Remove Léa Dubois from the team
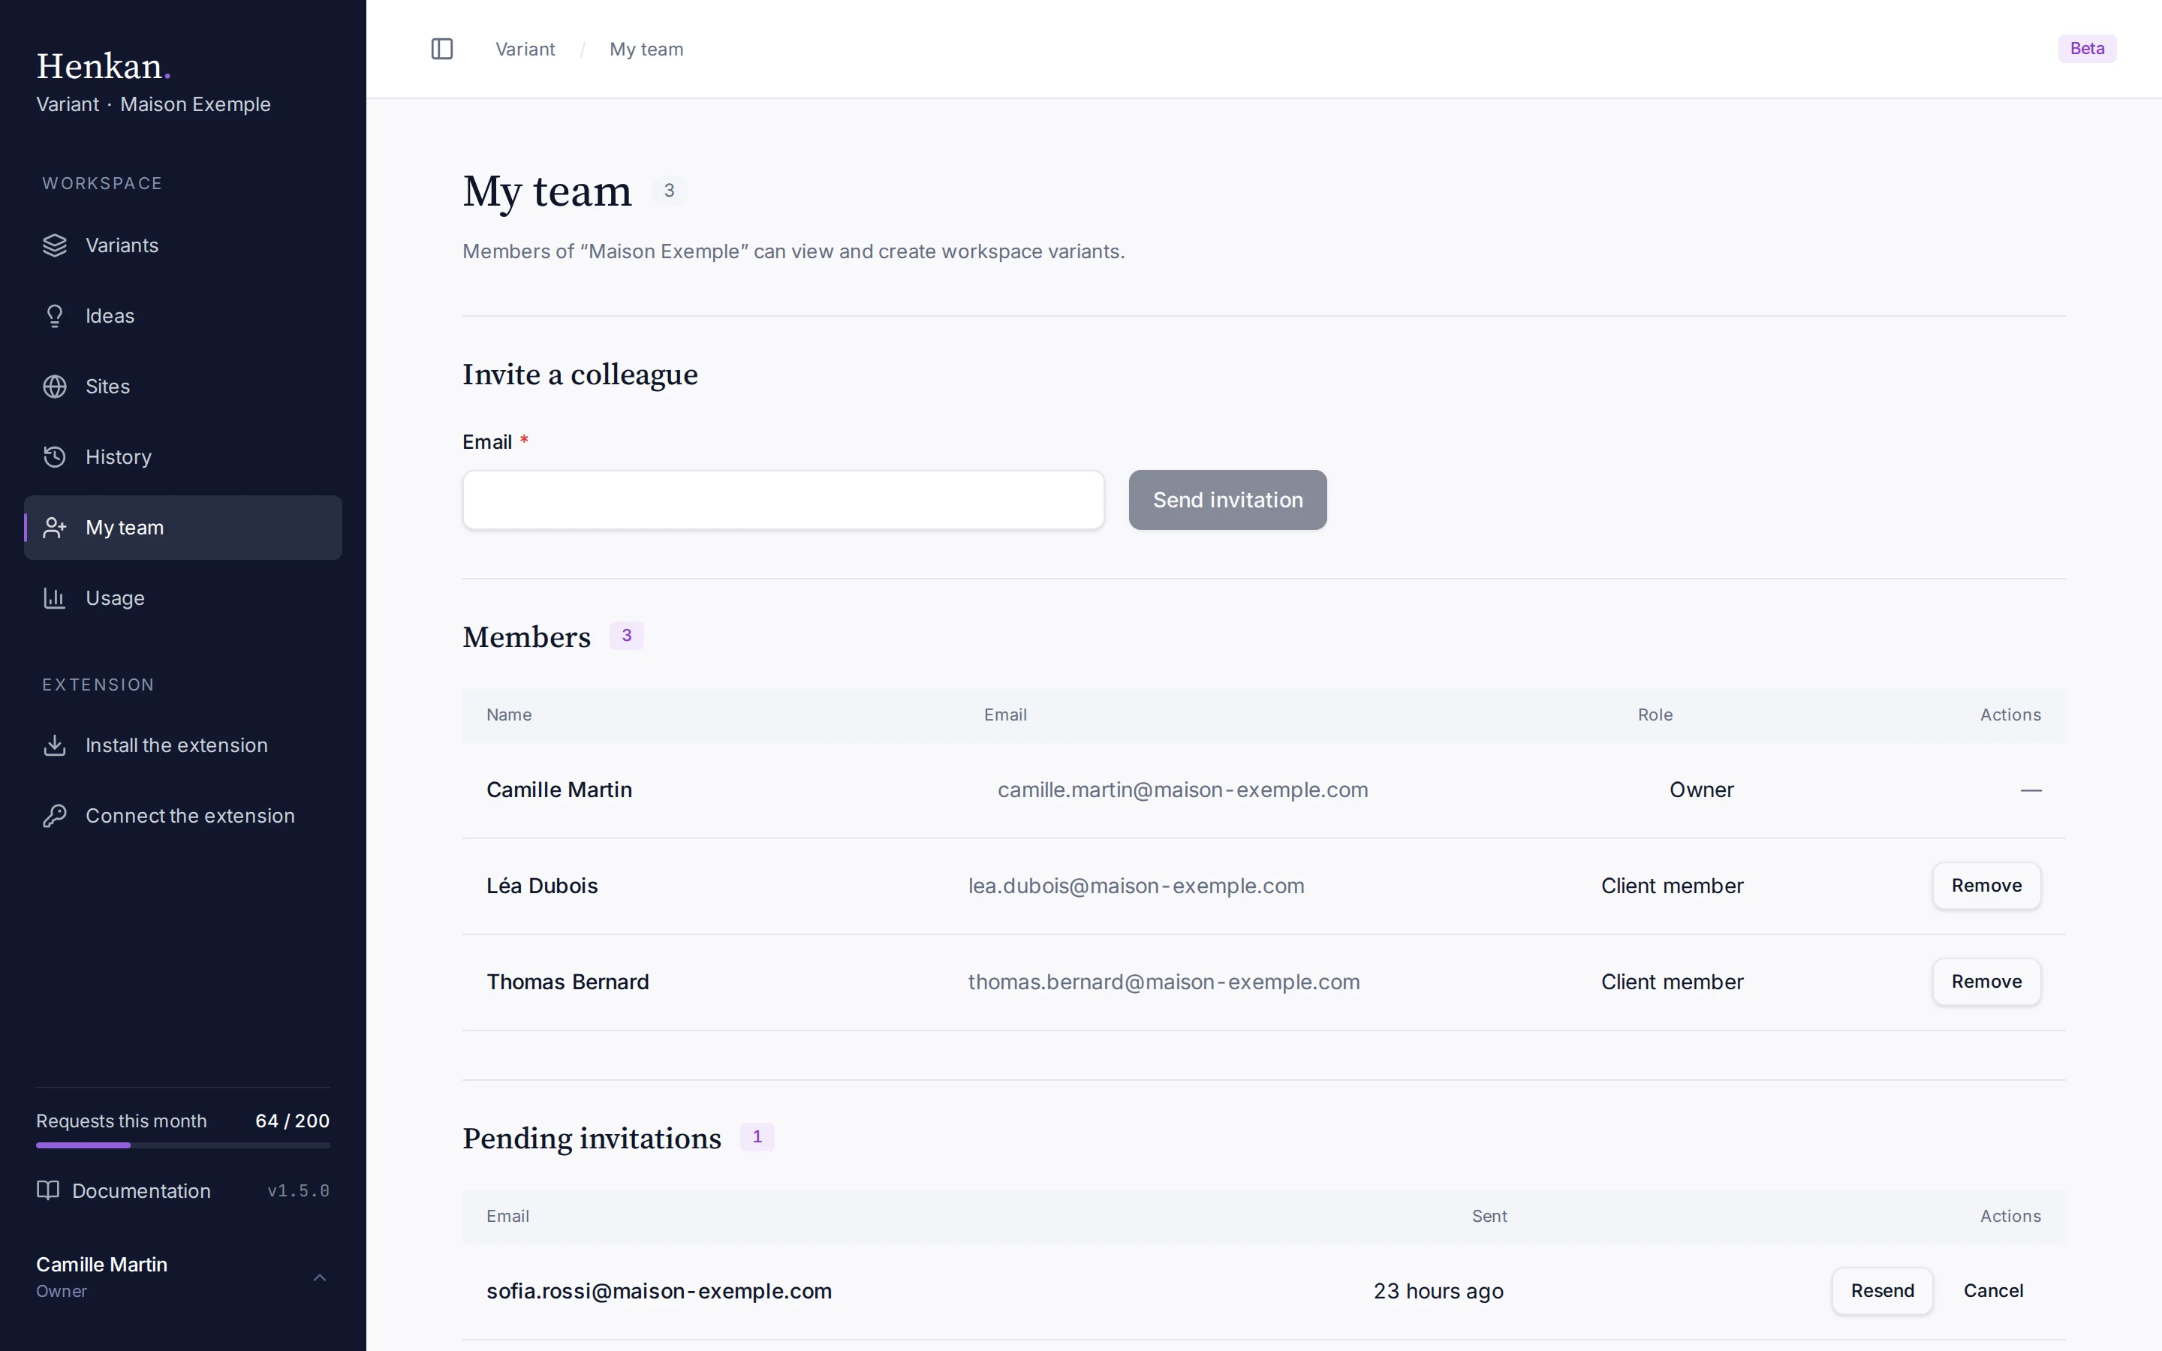The height and width of the screenshot is (1351, 2162). tap(1986, 886)
